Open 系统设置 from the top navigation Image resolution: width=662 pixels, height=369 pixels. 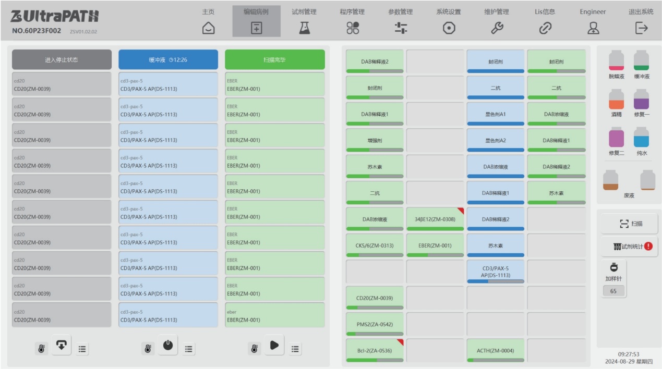tap(448, 21)
